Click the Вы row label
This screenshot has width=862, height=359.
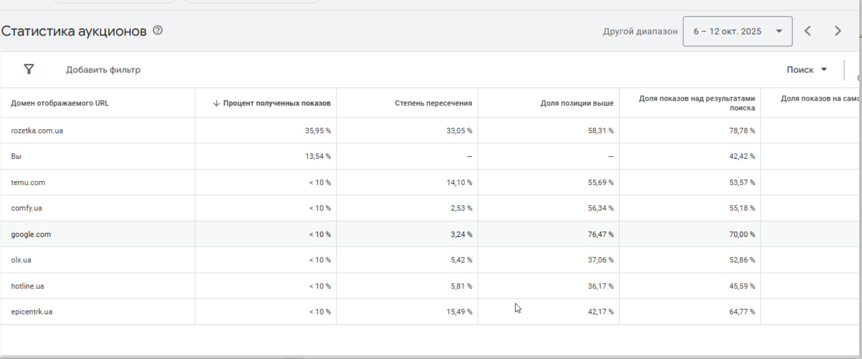[x=16, y=157]
